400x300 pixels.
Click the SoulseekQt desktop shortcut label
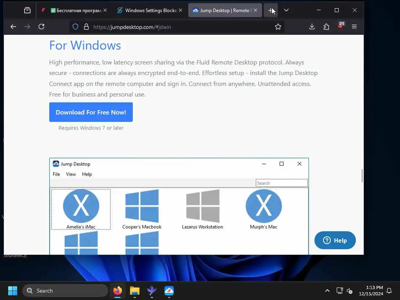point(15,255)
